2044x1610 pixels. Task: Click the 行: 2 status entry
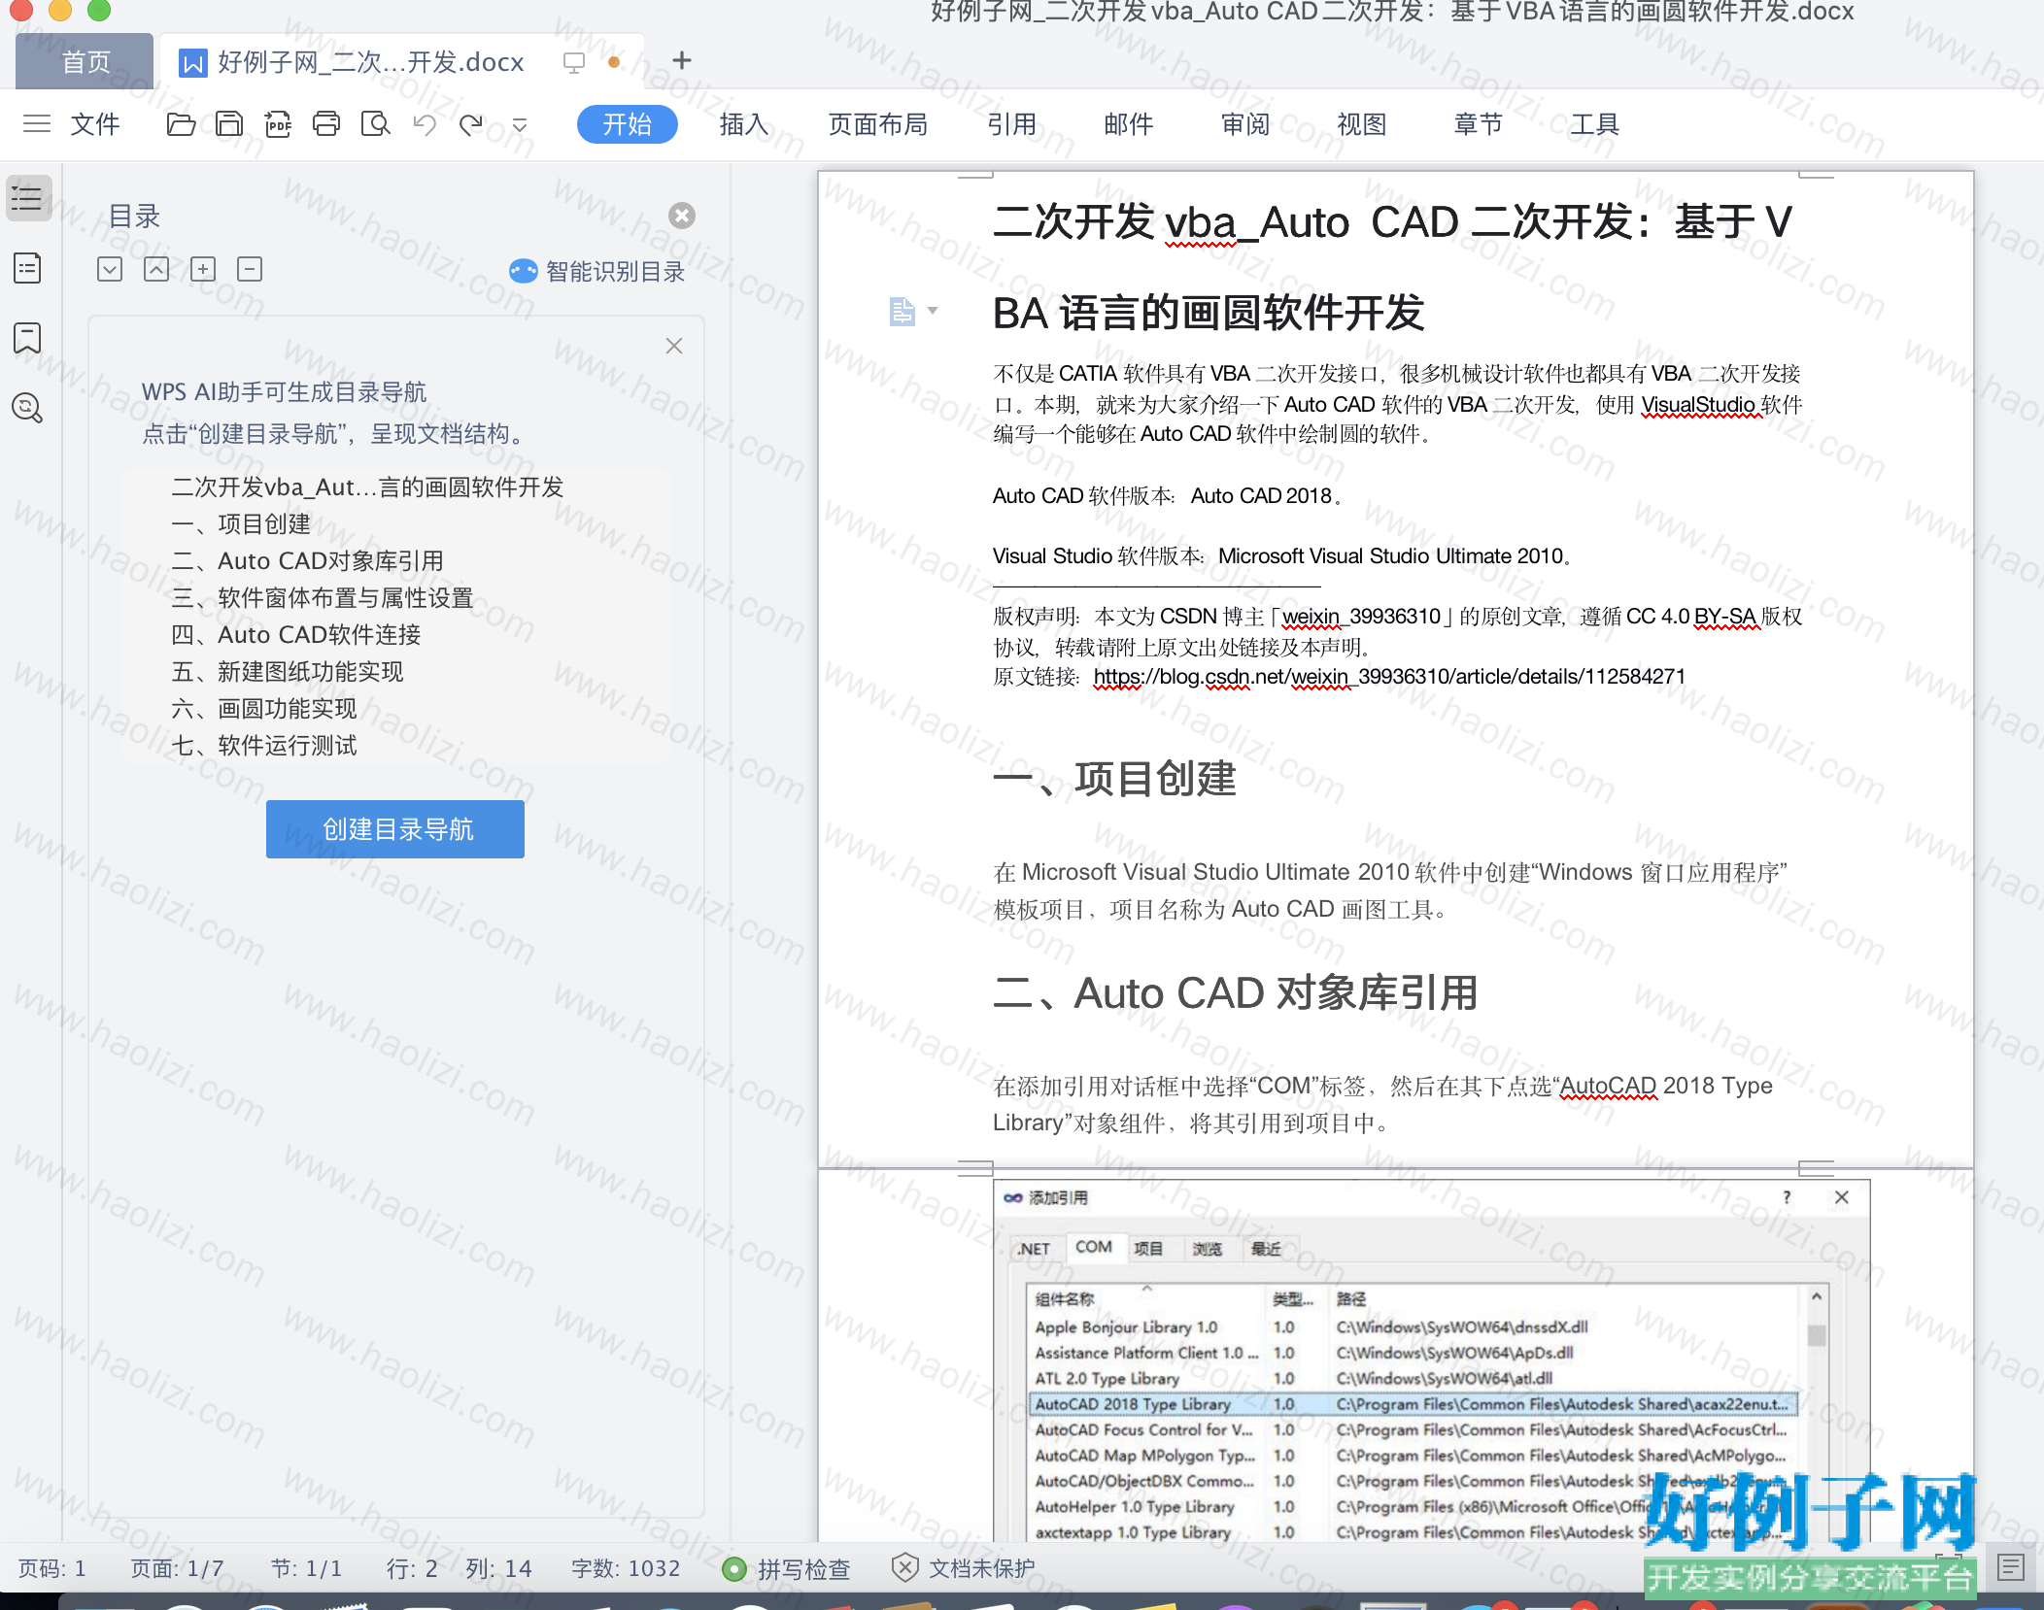tap(412, 1568)
